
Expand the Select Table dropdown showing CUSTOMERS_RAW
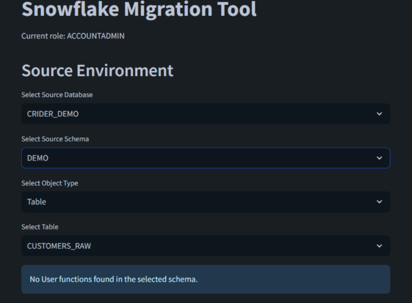(206, 246)
